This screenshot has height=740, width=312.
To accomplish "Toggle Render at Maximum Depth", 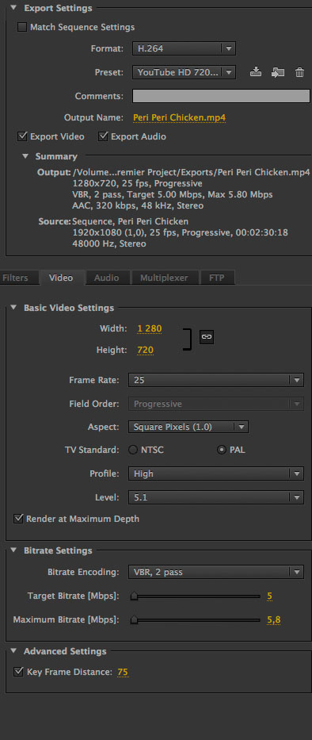I will pos(18,519).
